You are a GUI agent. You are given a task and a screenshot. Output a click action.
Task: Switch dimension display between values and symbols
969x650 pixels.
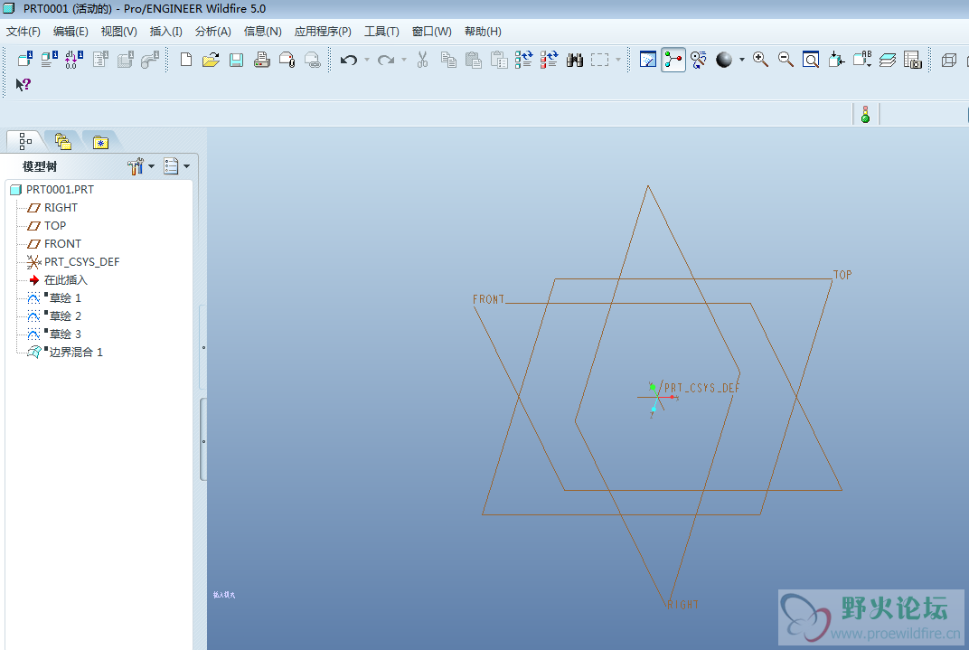[73, 60]
